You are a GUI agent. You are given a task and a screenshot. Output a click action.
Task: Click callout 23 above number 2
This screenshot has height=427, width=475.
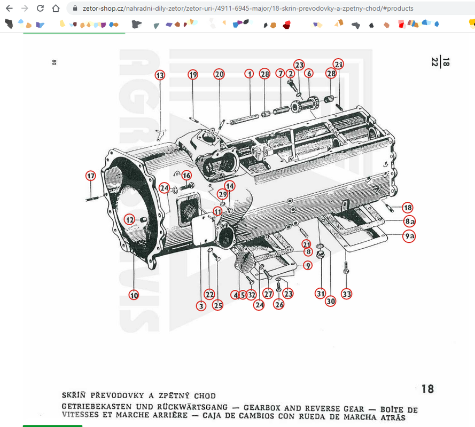[299, 65]
